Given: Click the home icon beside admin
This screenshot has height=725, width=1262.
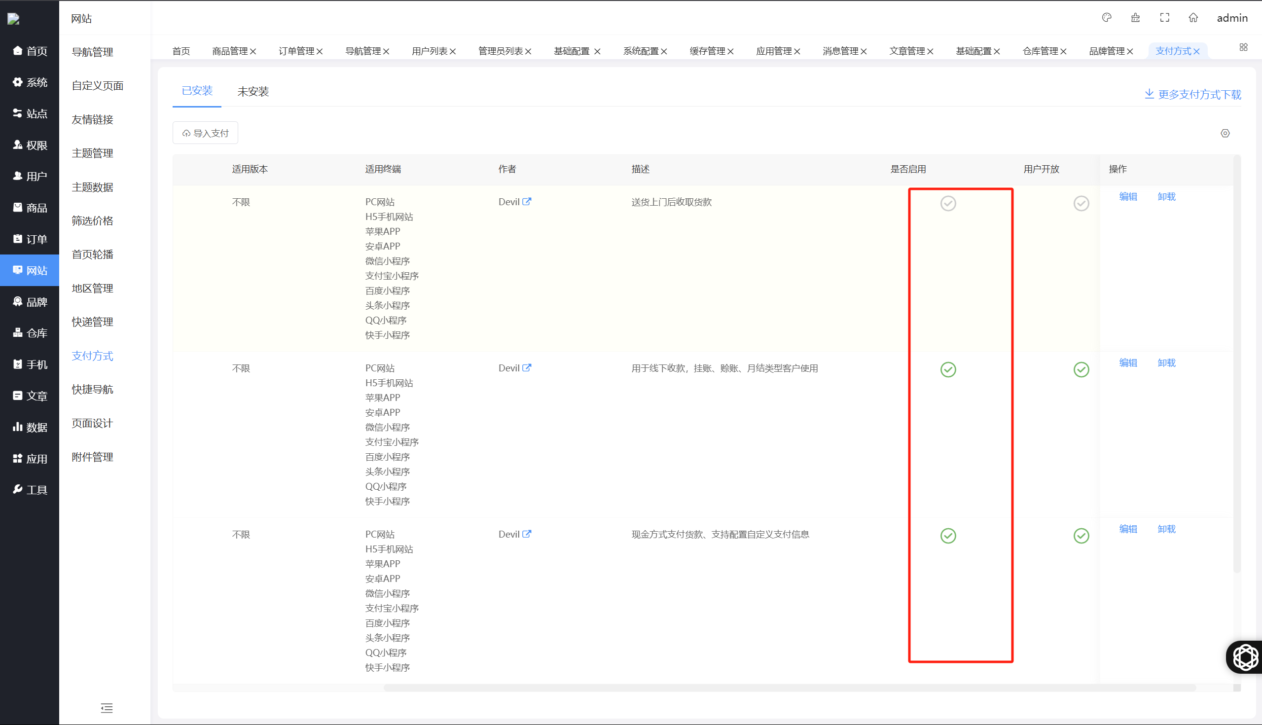Looking at the screenshot, I should (x=1193, y=18).
